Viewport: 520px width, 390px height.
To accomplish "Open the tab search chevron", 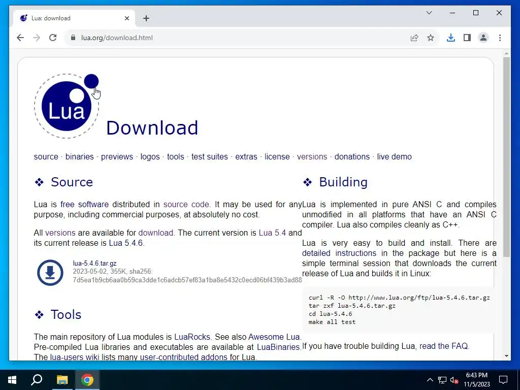I will coord(429,13).
